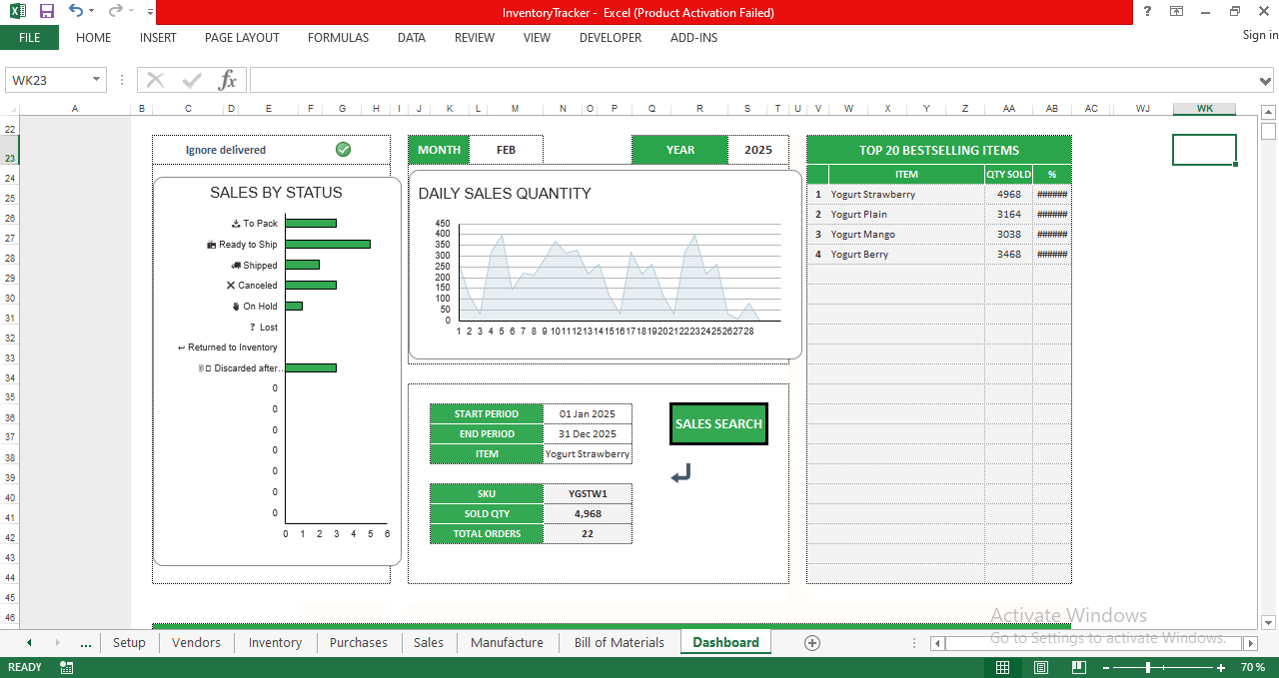Open the VIEW ribbon tab
Viewport: 1279px width, 678px height.
pos(537,38)
